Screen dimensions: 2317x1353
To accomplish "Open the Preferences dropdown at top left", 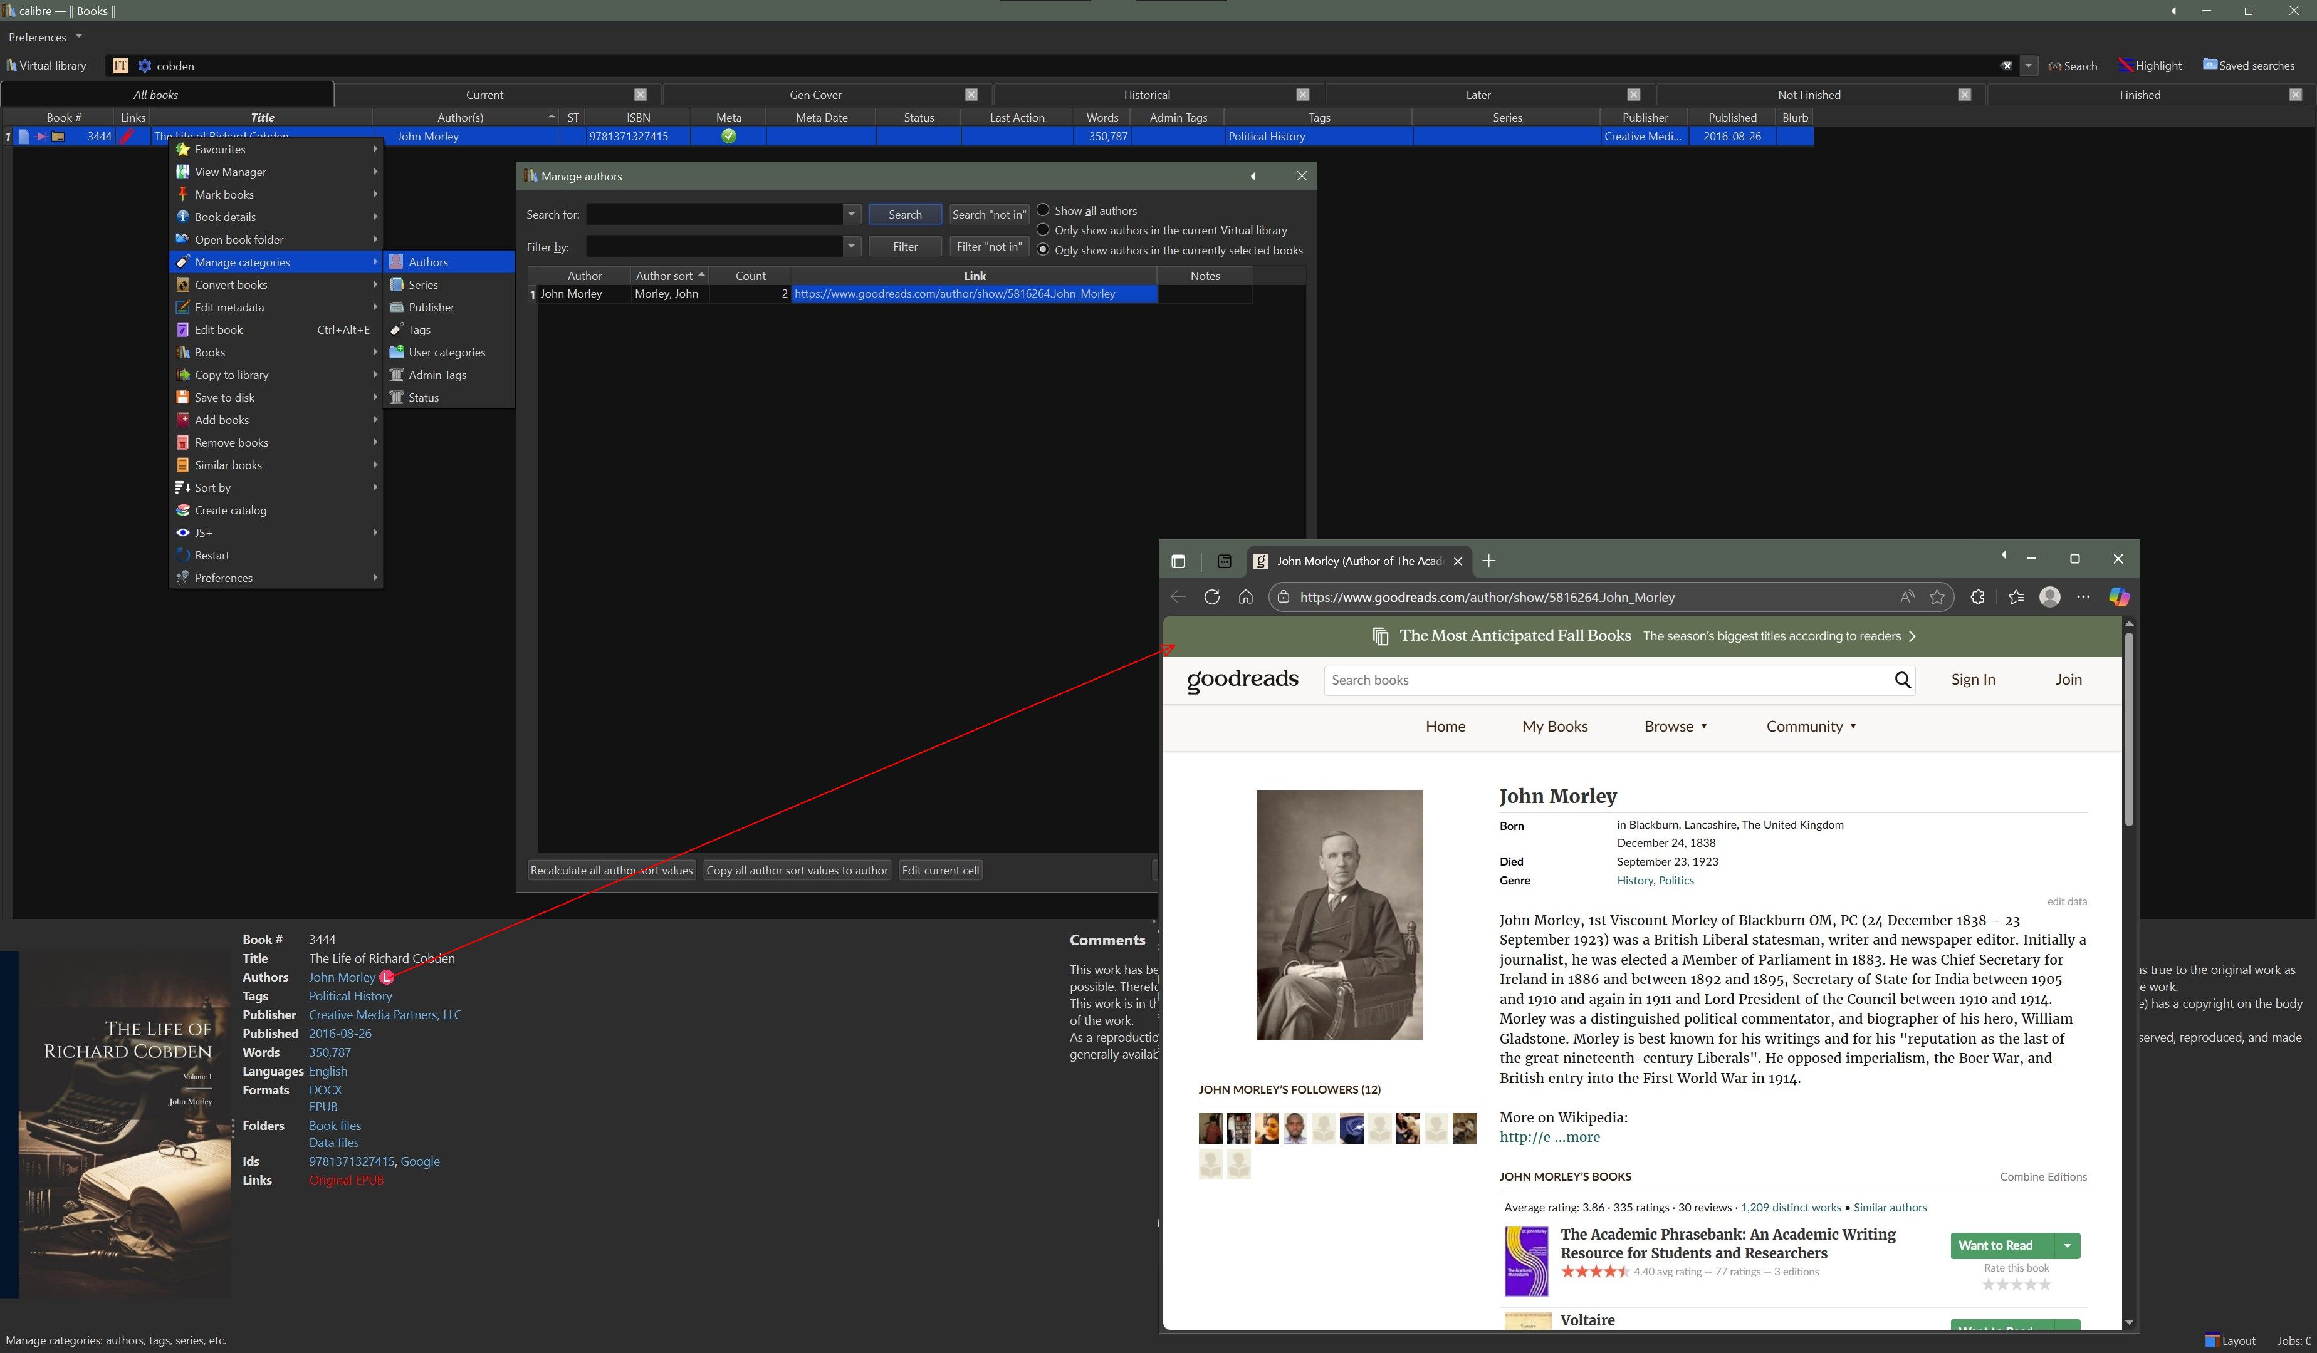I will (45, 37).
